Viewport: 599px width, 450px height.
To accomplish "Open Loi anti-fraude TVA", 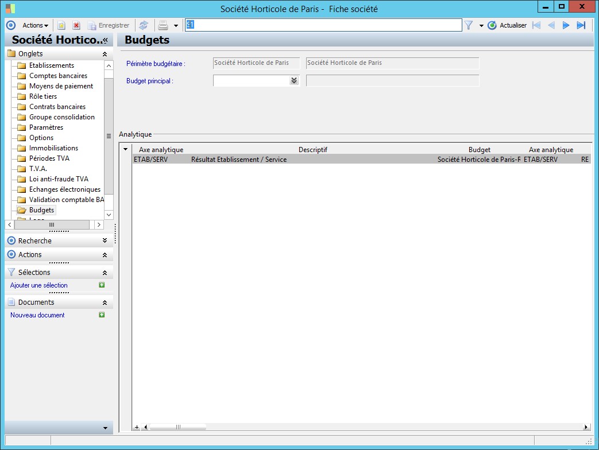I will (x=59, y=179).
